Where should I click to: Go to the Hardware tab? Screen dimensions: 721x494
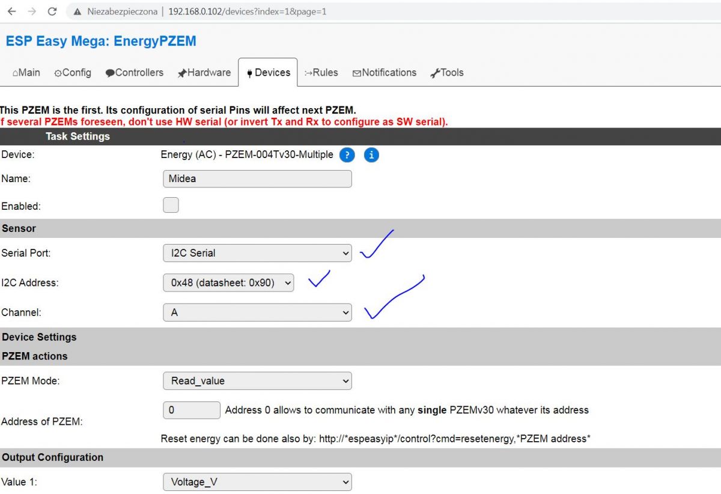(x=204, y=73)
